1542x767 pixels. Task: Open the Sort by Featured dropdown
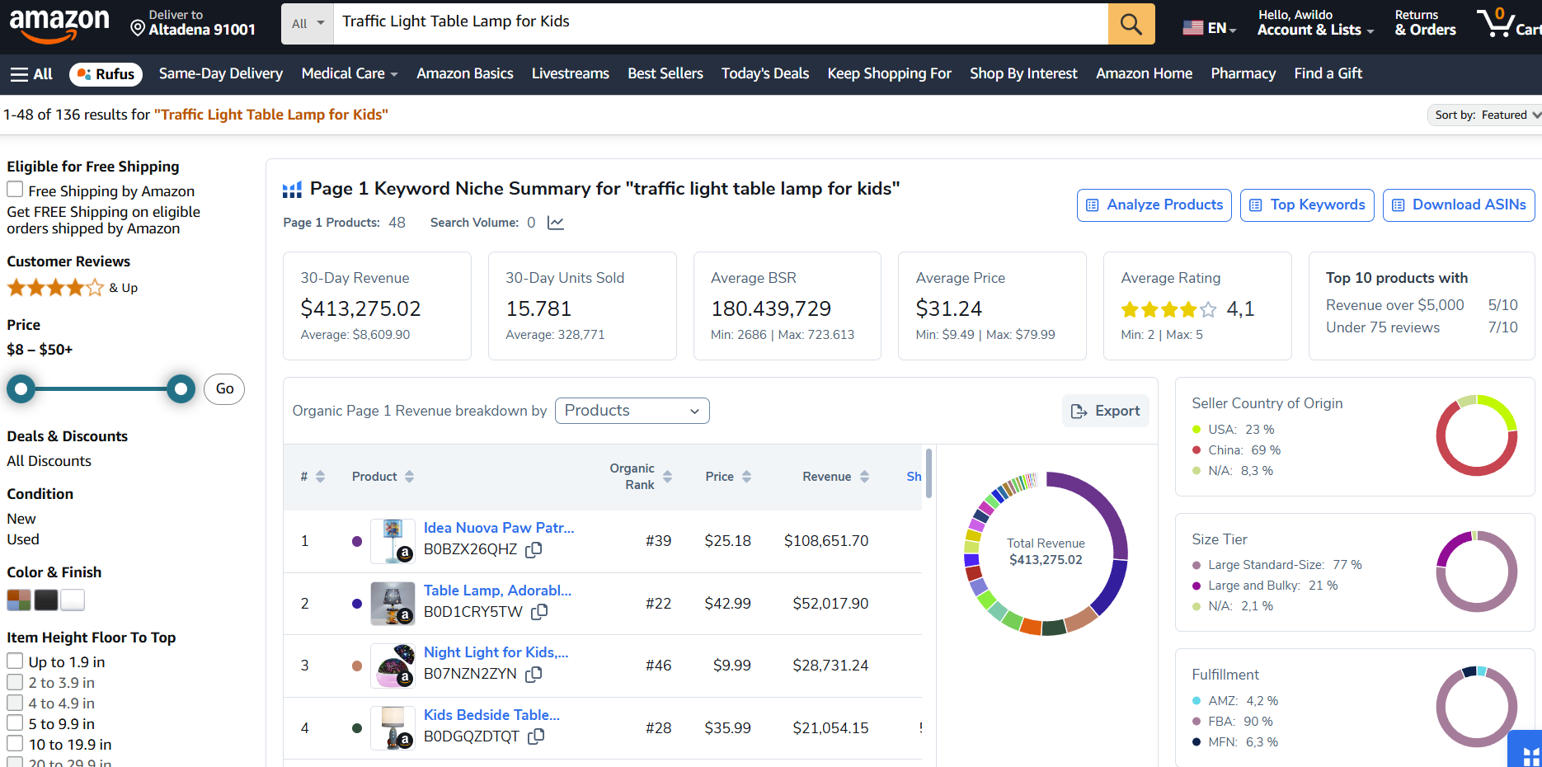click(1486, 115)
